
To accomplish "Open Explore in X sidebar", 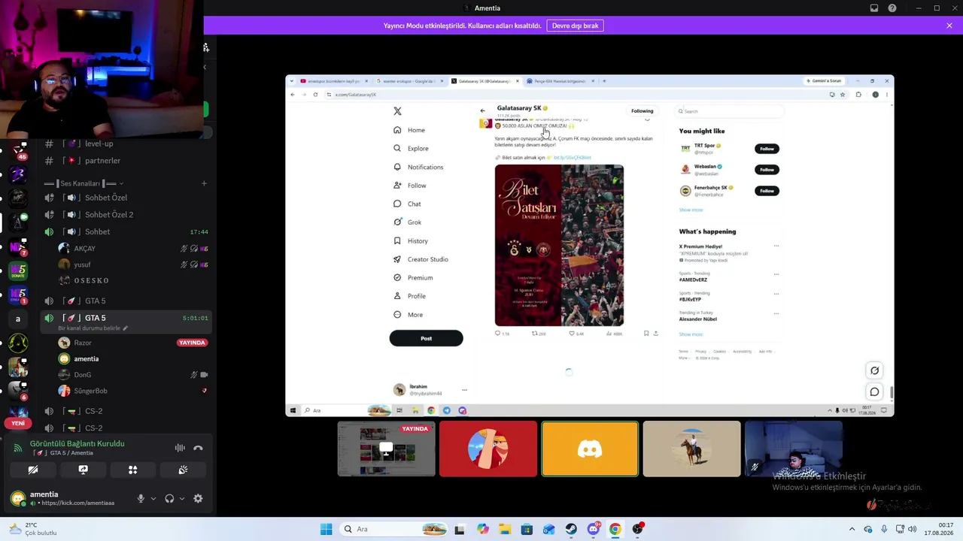I will click(411, 149).
